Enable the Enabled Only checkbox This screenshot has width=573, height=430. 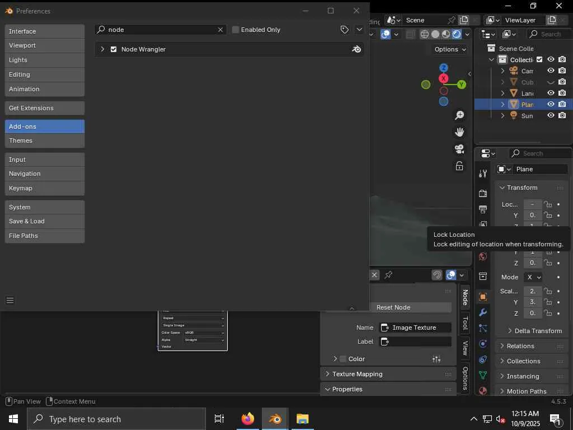point(236,30)
